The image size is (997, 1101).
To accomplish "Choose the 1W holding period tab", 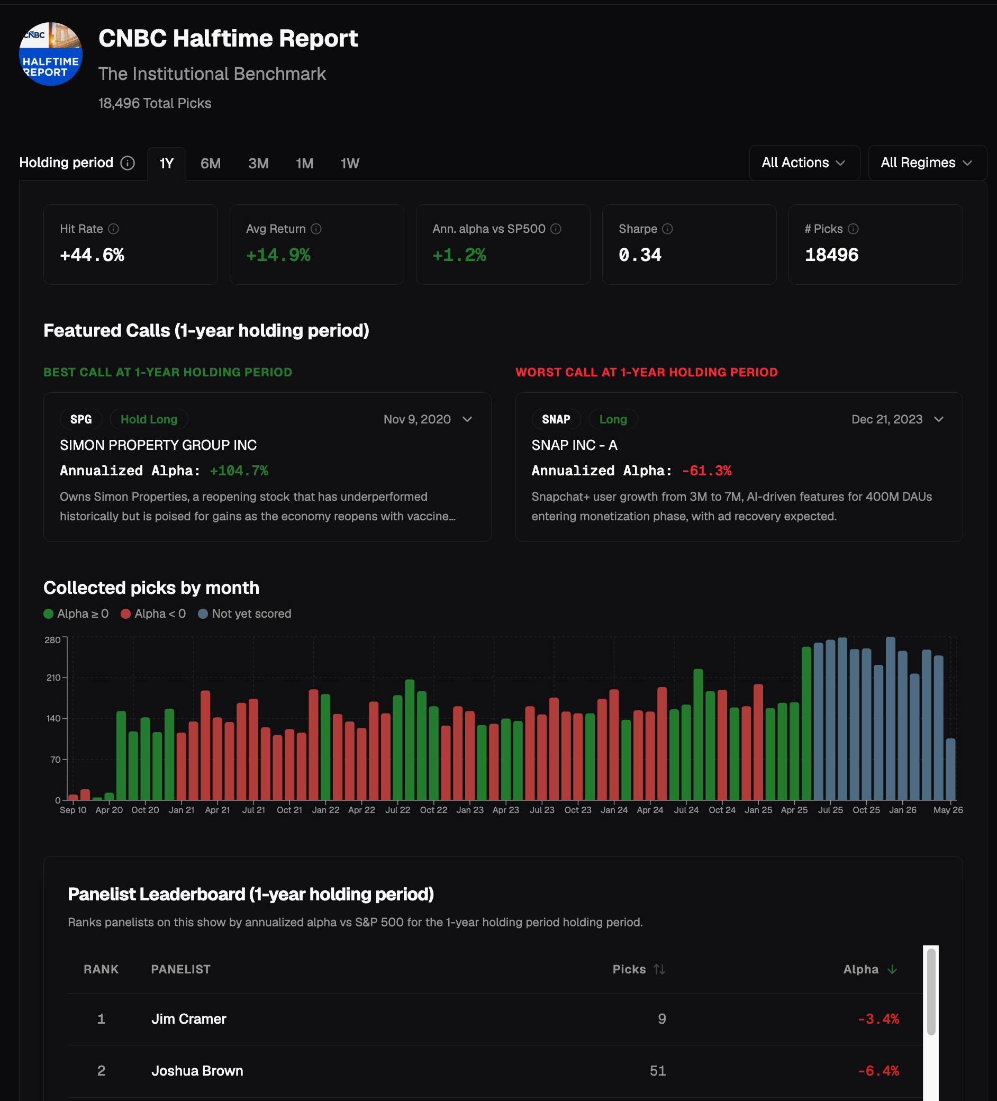I will [x=350, y=163].
